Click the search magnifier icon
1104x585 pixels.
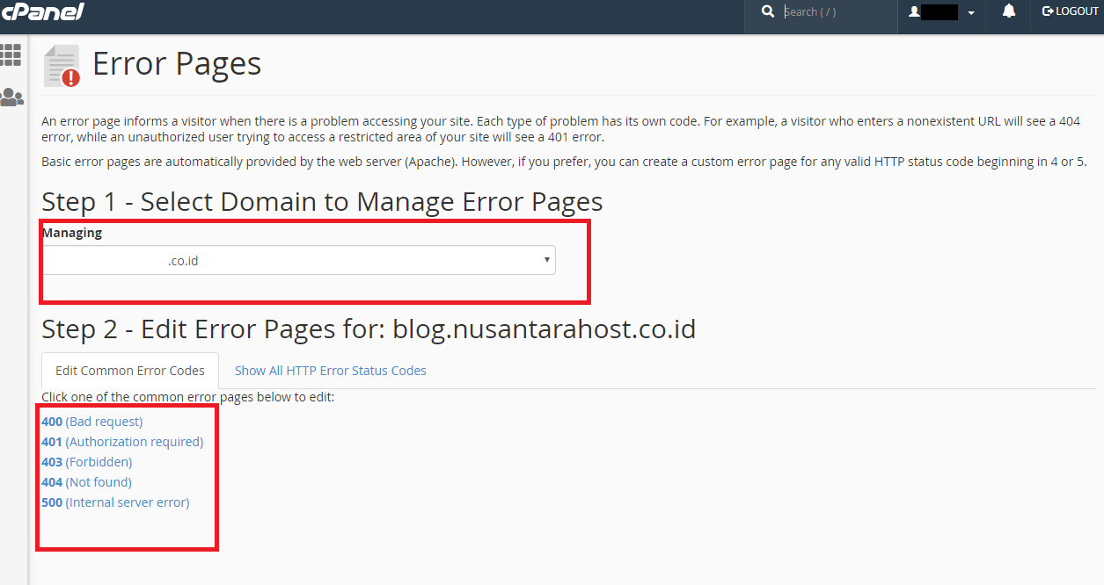click(768, 11)
